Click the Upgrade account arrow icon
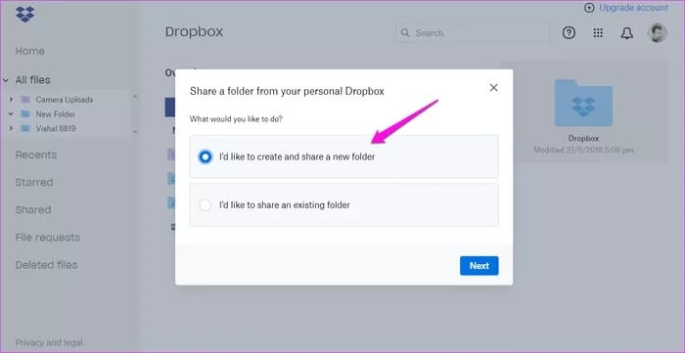Image resolution: width=685 pixels, height=353 pixels. [x=589, y=8]
